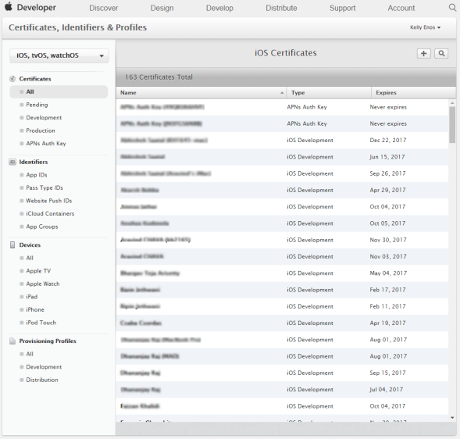Show iPod Touch devices
The width and height of the screenshot is (460, 439).
41,323
